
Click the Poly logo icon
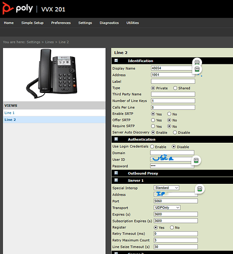[x=8, y=8]
